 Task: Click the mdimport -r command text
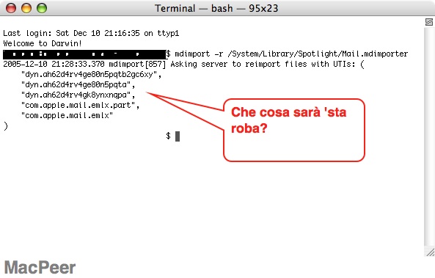(x=291, y=54)
